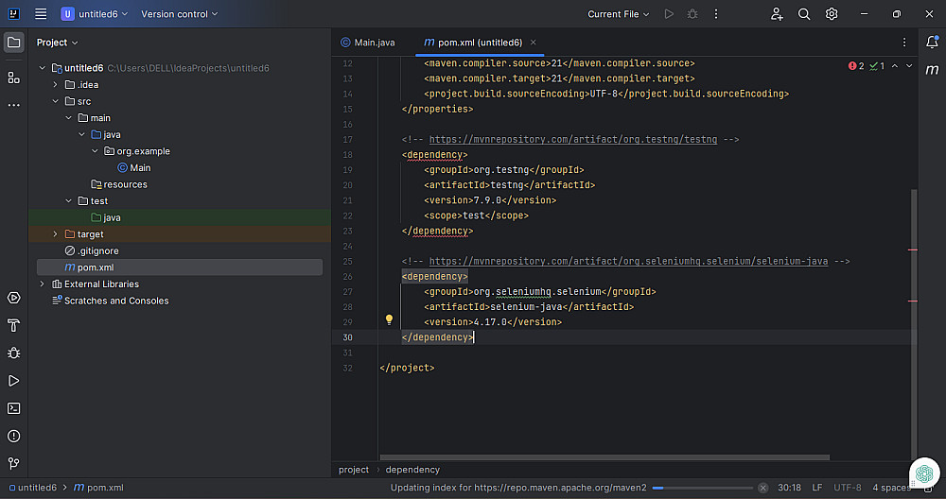Expand the target folder

[55, 234]
